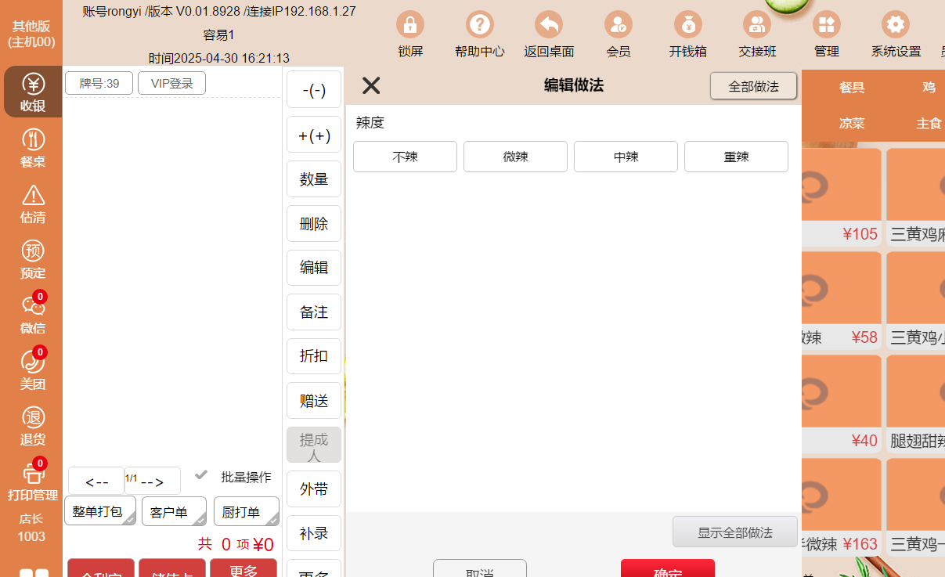Toggle the 批量操作 batch operation checkbox
The image size is (945, 577).
point(202,475)
